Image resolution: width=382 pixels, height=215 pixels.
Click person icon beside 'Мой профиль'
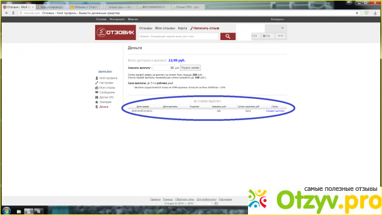96,78
